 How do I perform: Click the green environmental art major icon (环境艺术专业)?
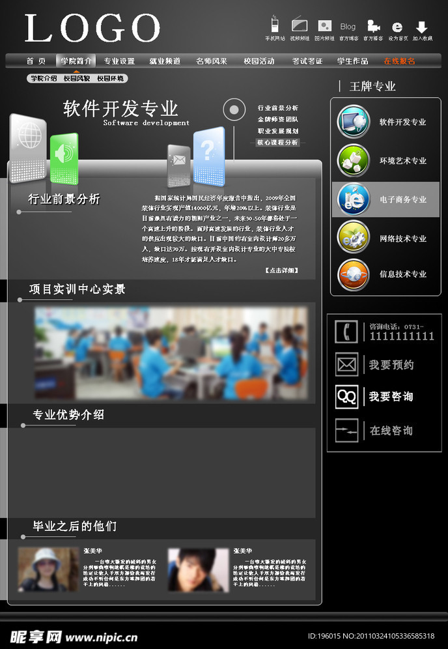point(354,160)
